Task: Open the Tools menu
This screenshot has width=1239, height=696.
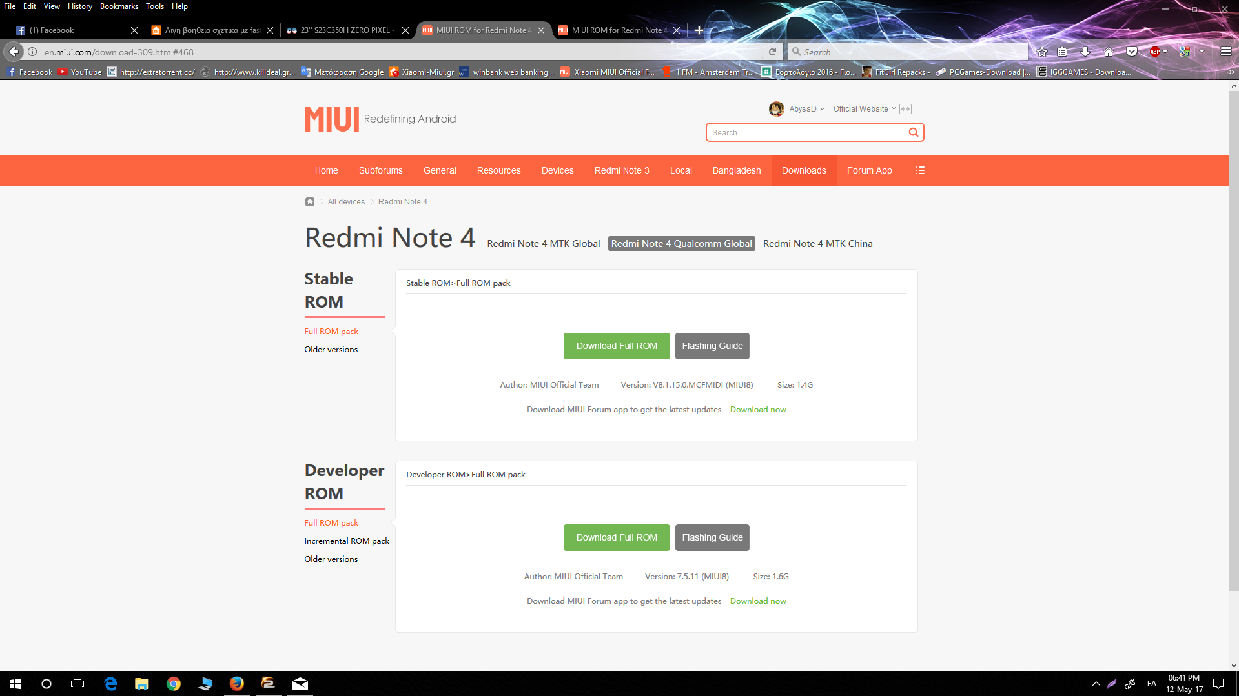Action: (154, 6)
